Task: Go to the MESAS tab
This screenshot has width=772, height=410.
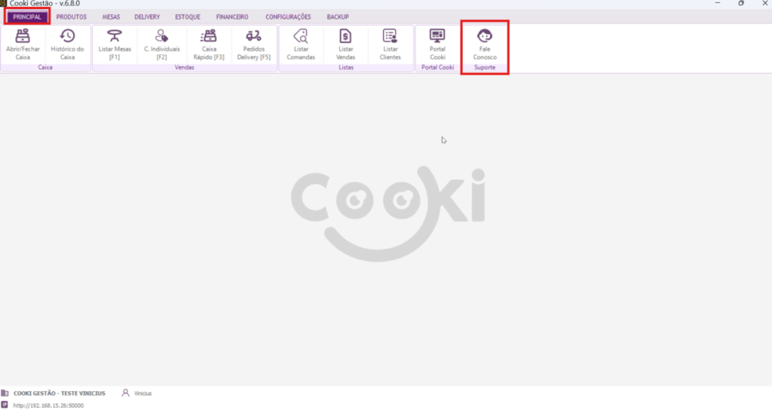Action: [x=111, y=17]
